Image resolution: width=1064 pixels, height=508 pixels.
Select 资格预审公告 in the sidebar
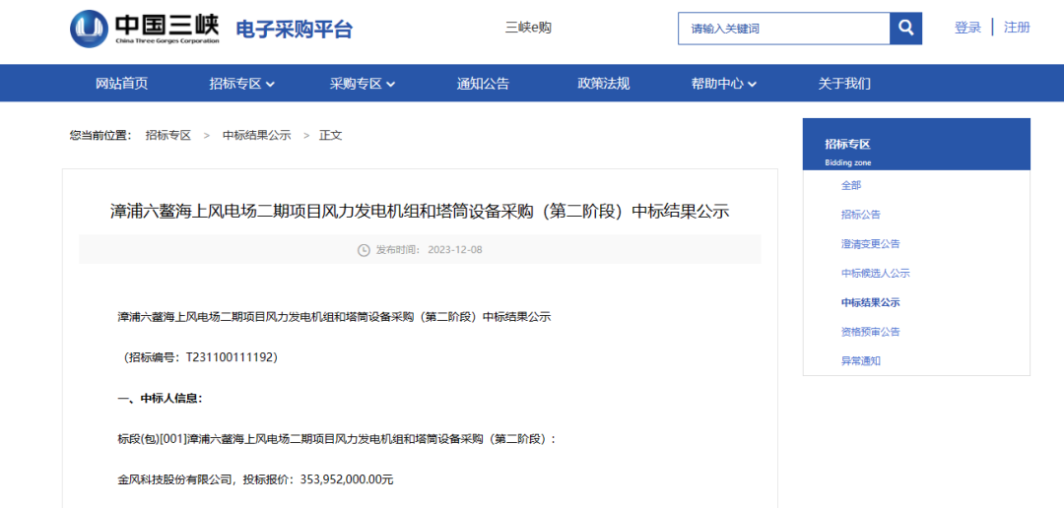871,332
